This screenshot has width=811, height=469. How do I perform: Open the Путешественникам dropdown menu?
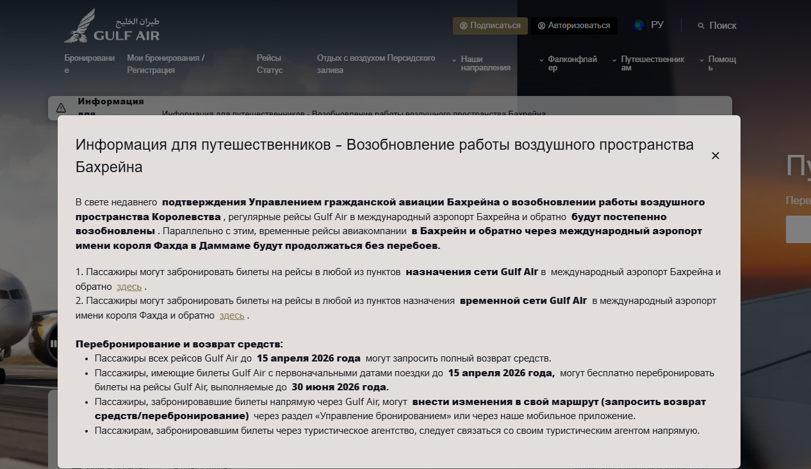coord(614,60)
